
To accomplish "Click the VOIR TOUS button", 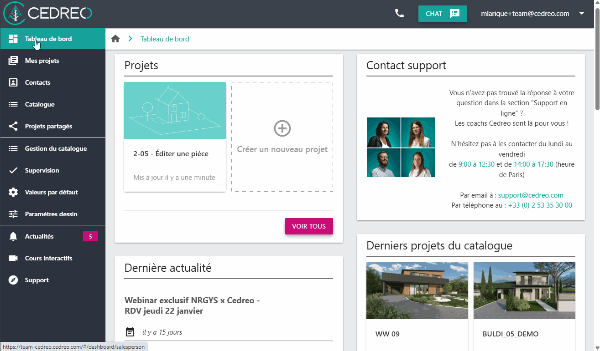I will (x=309, y=226).
